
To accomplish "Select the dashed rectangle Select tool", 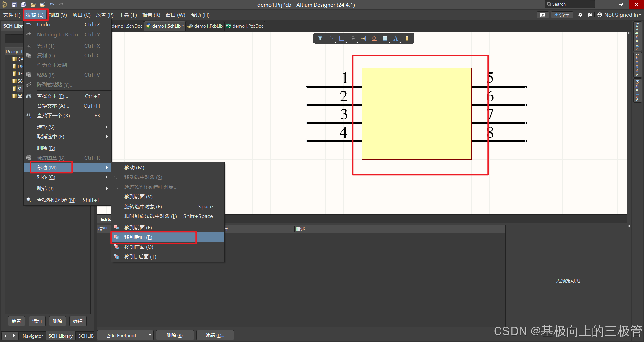I will tap(342, 38).
